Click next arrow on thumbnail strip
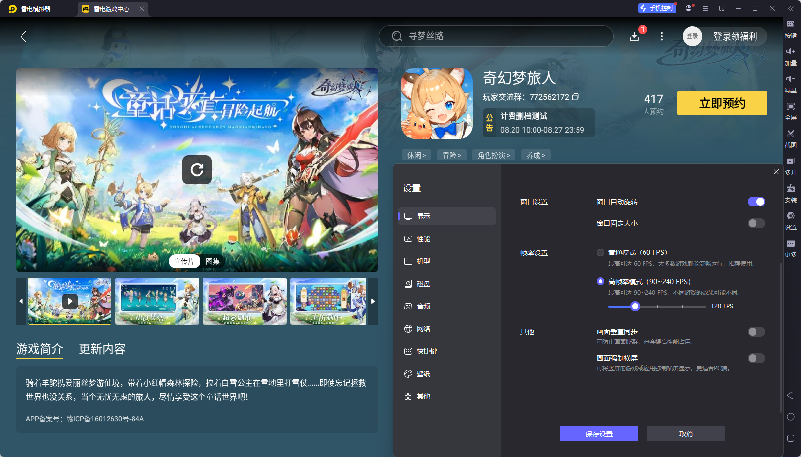801x457 pixels. pyautogui.click(x=373, y=301)
